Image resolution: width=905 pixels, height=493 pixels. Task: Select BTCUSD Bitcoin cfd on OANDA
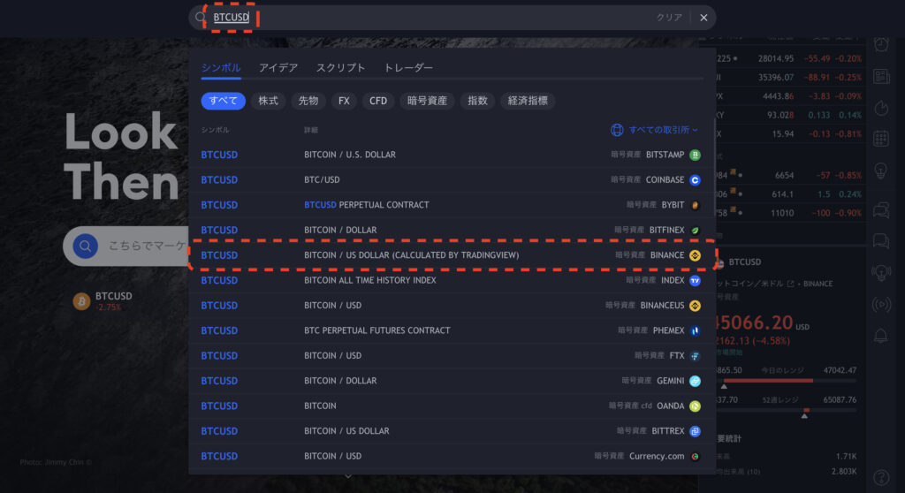click(452, 406)
